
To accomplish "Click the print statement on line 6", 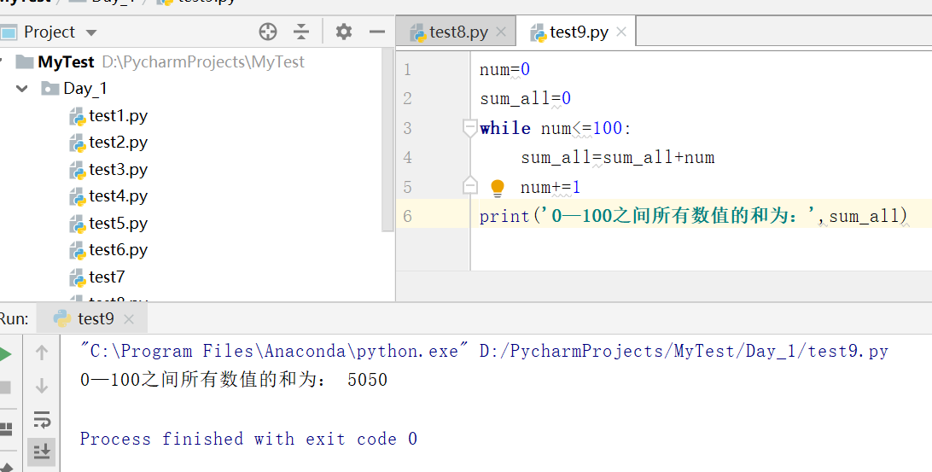I will point(693,216).
